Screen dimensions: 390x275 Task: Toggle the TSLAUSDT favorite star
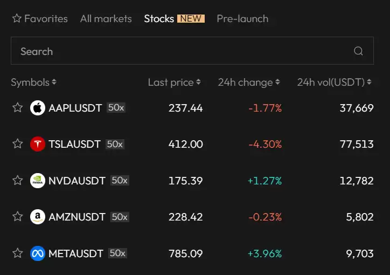click(x=18, y=144)
